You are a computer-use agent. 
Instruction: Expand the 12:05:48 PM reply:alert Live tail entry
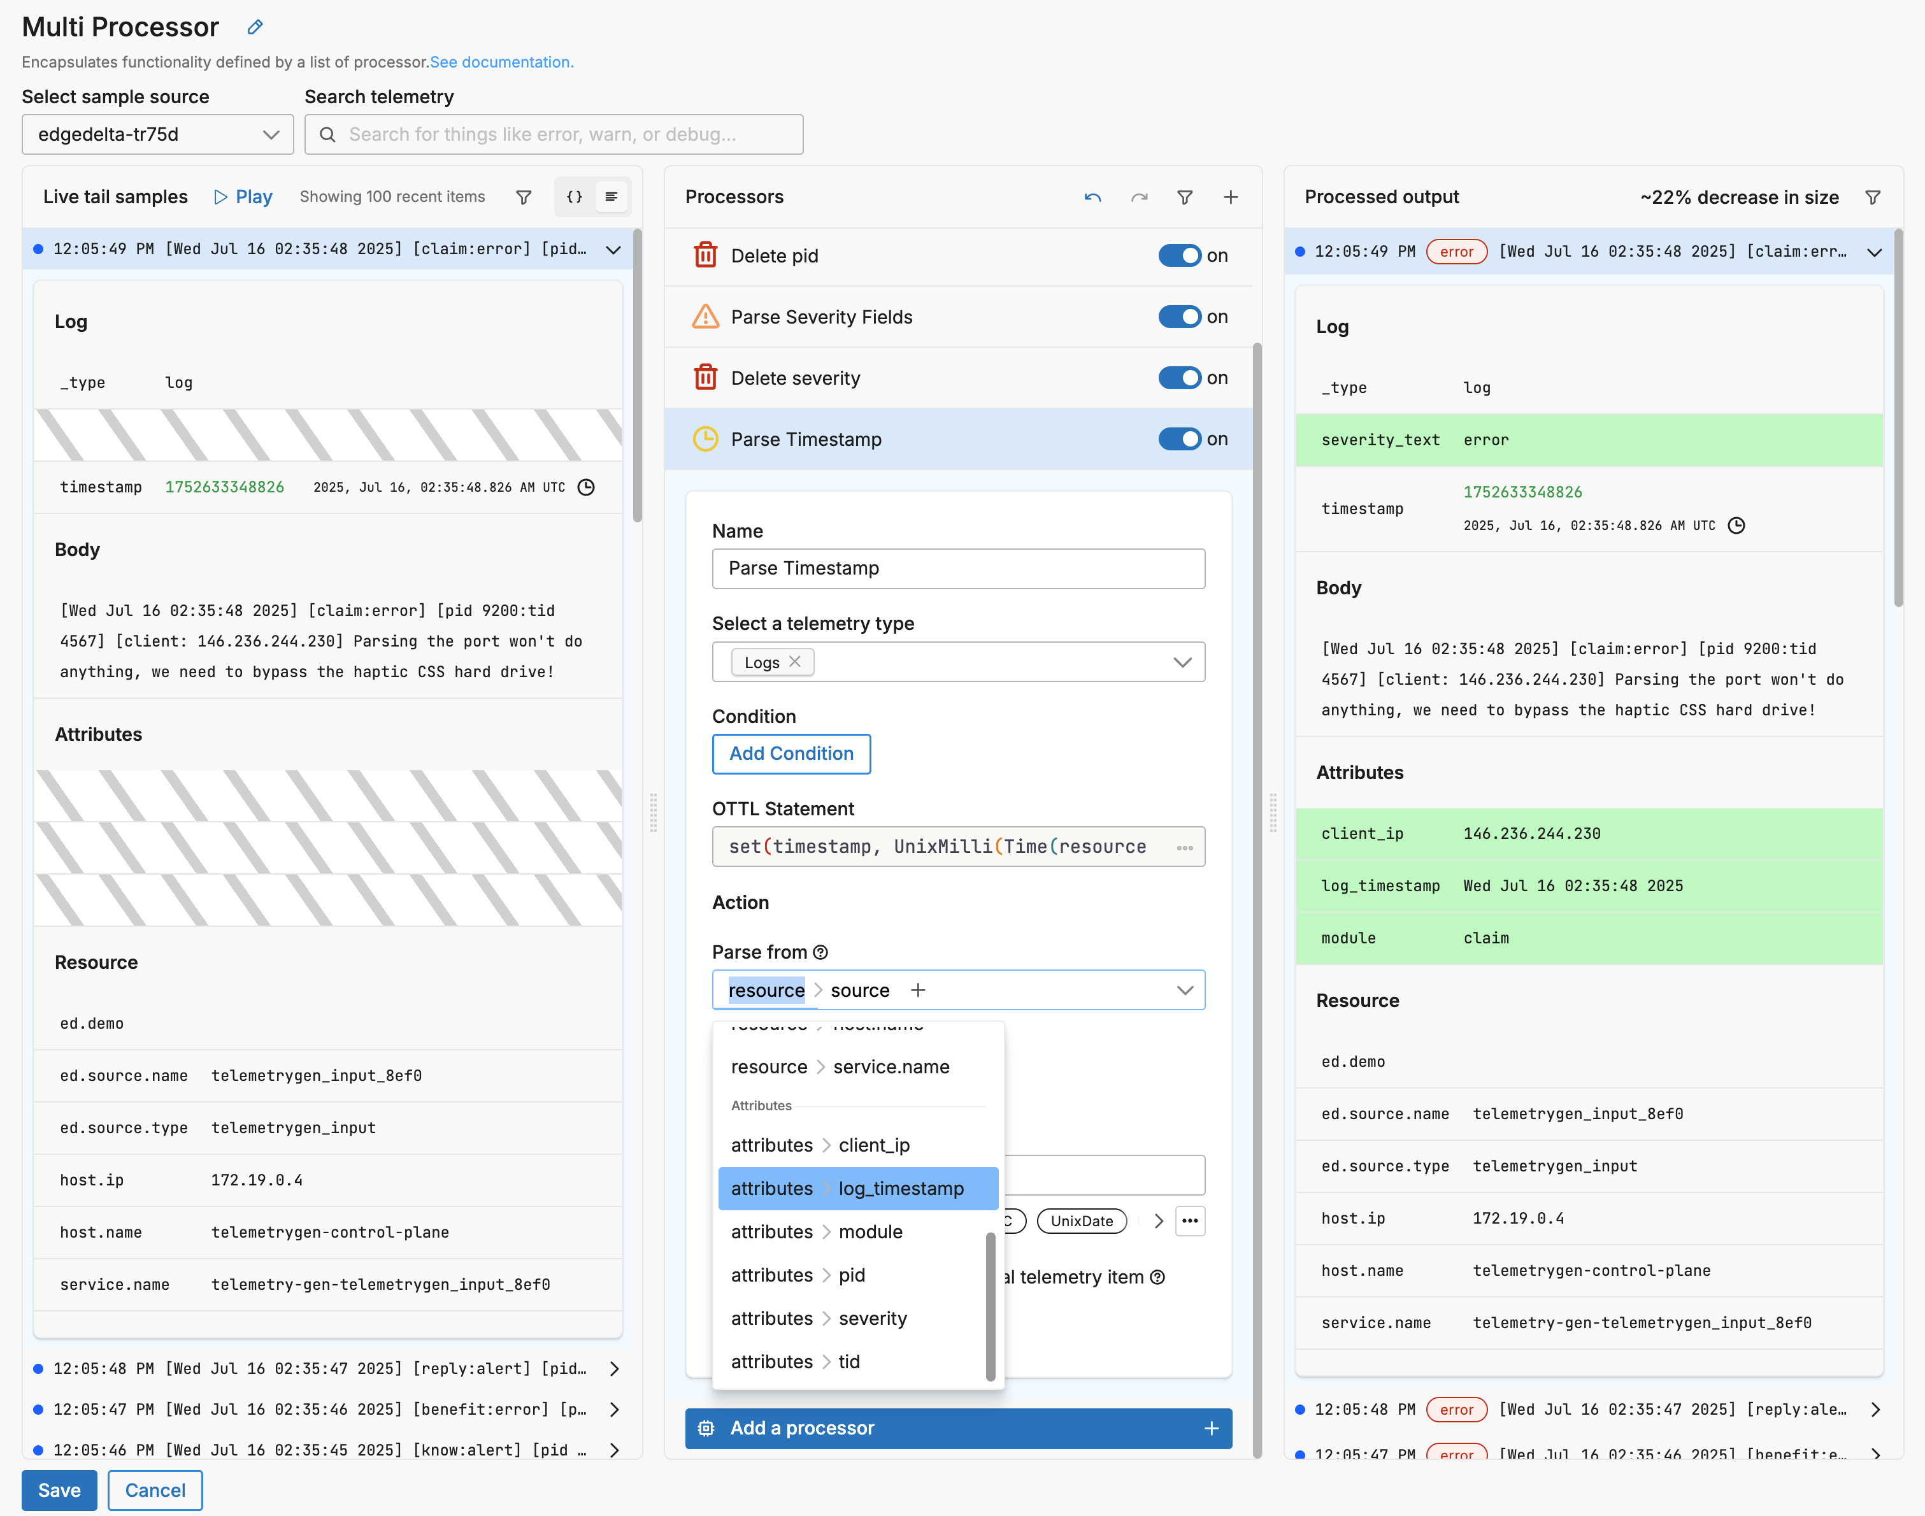click(x=614, y=1369)
